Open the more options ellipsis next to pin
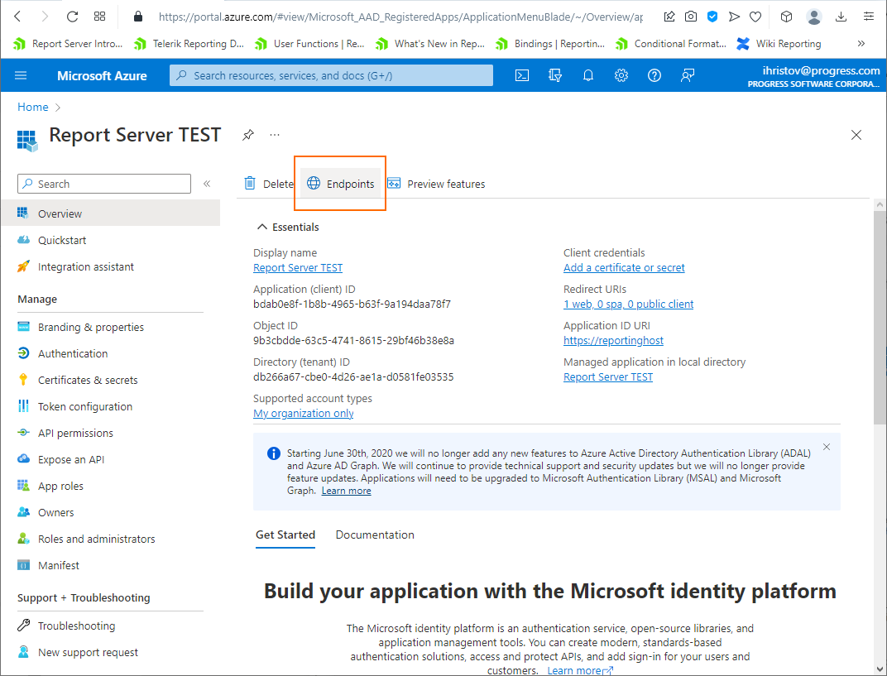The height and width of the screenshot is (676, 887). [x=275, y=134]
